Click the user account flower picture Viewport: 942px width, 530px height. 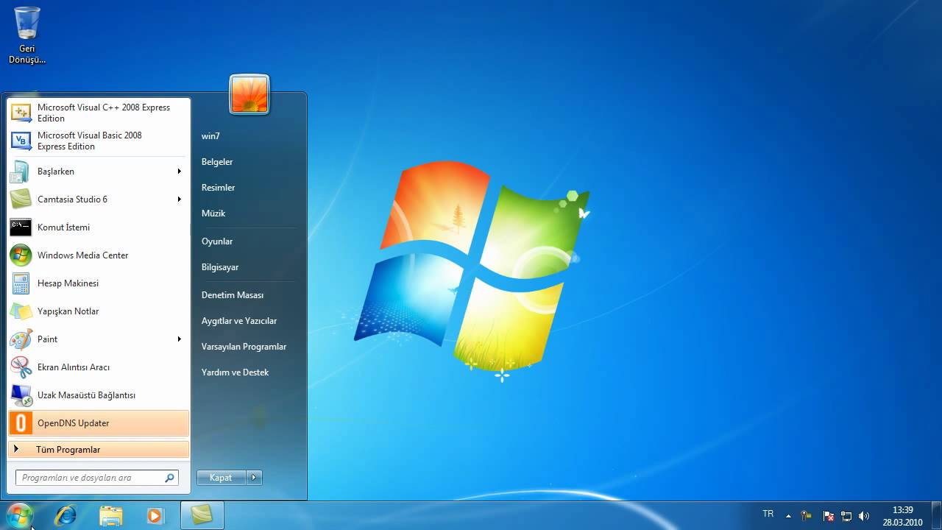click(249, 94)
